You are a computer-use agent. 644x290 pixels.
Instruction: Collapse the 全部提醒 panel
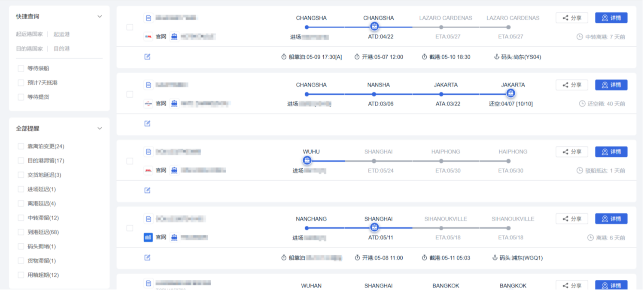(100, 129)
